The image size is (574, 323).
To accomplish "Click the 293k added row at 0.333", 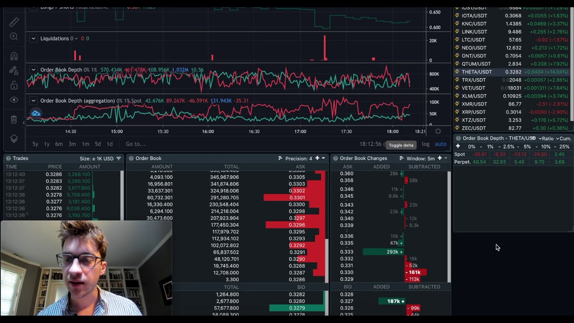I will (x=389, y=252).
